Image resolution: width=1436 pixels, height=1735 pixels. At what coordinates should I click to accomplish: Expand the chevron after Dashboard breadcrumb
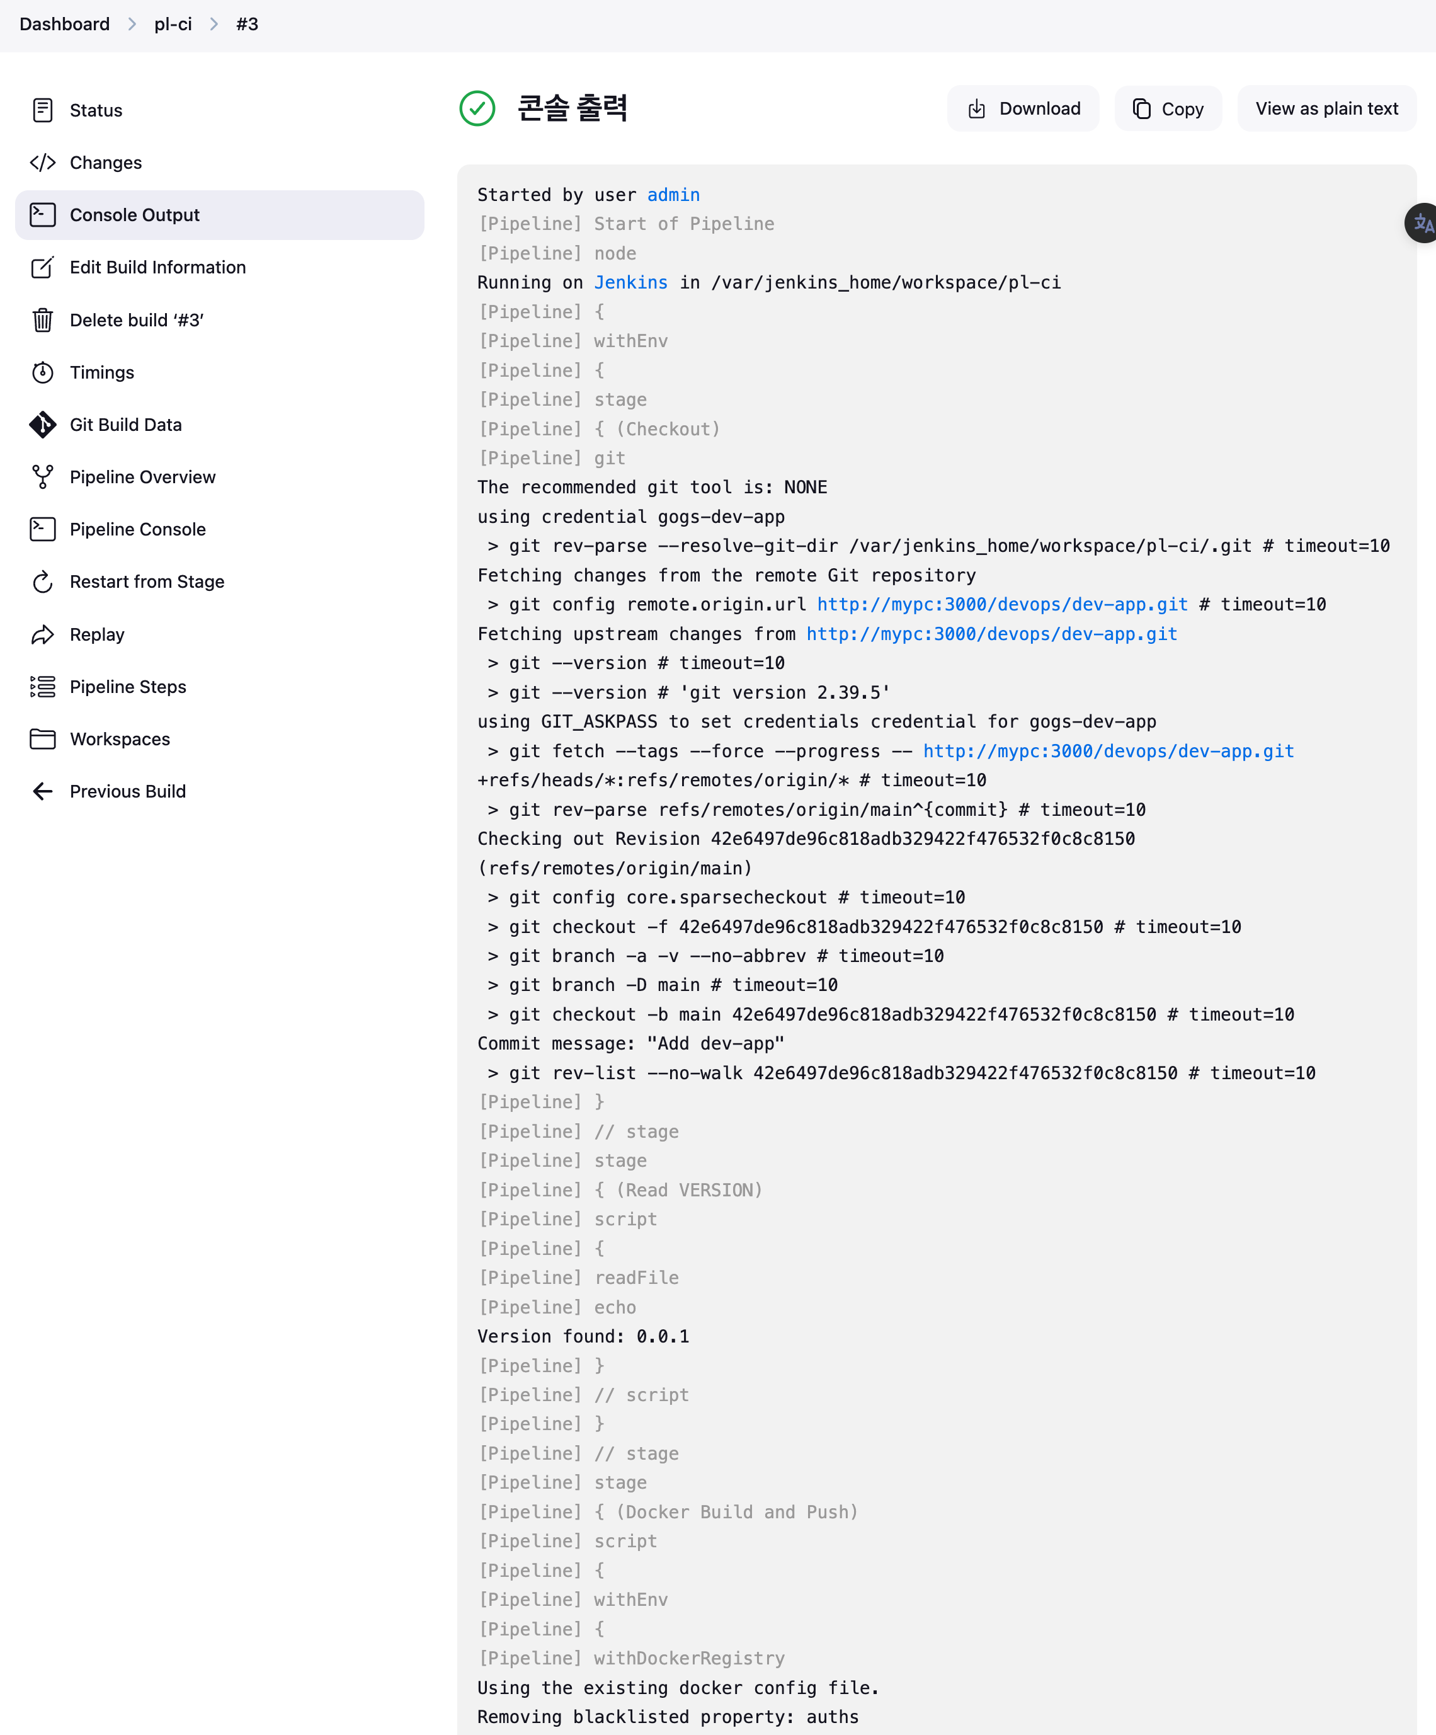[132, 24]
